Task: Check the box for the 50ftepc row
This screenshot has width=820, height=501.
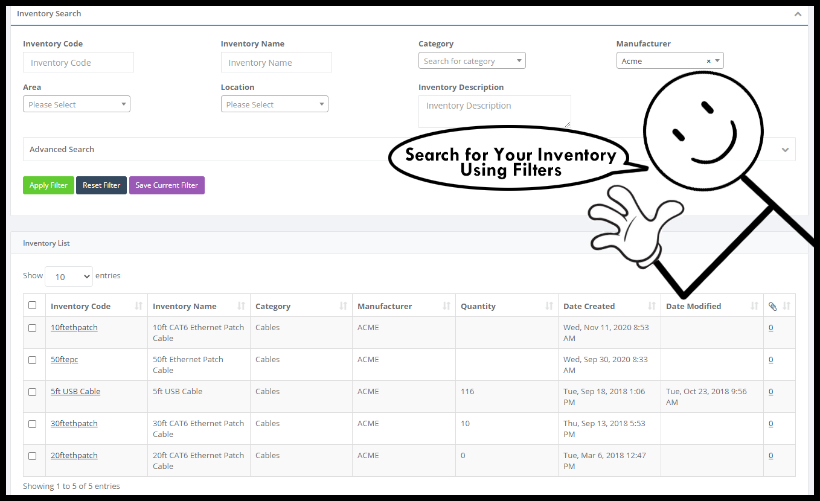Action: click(x=33, y=360)
